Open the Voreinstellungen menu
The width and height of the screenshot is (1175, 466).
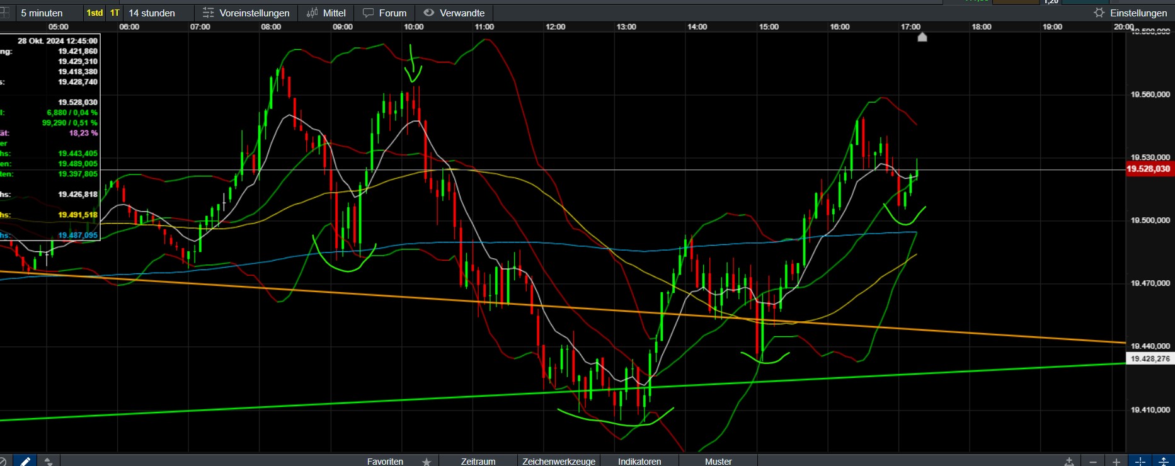coord(246,13)
